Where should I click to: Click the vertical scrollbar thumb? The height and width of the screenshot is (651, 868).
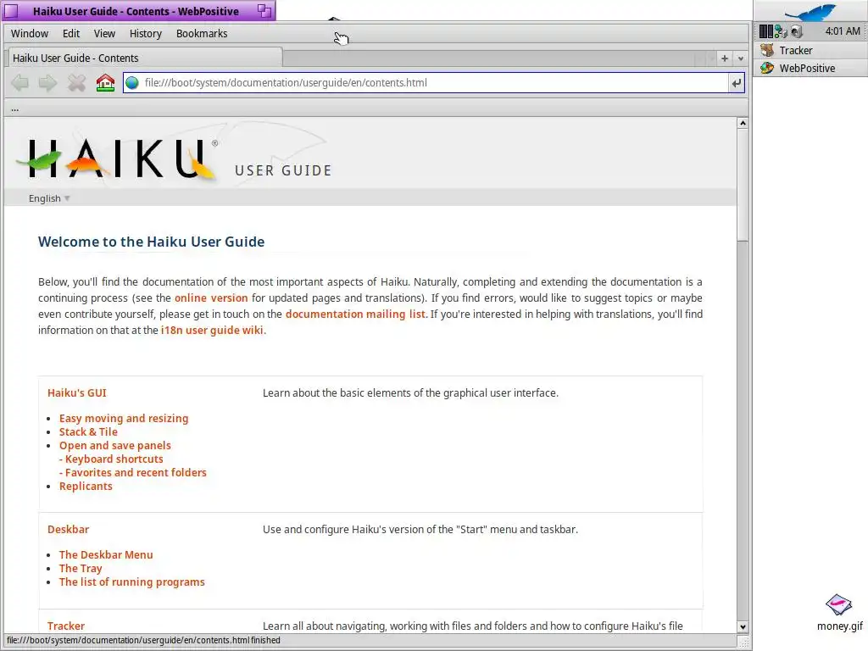[743, 186]
